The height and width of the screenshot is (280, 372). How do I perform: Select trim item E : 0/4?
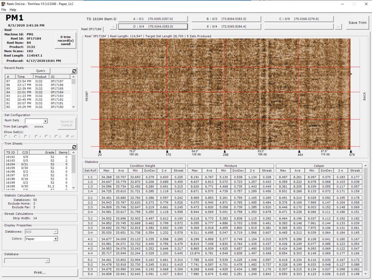[x=226, y=27]
